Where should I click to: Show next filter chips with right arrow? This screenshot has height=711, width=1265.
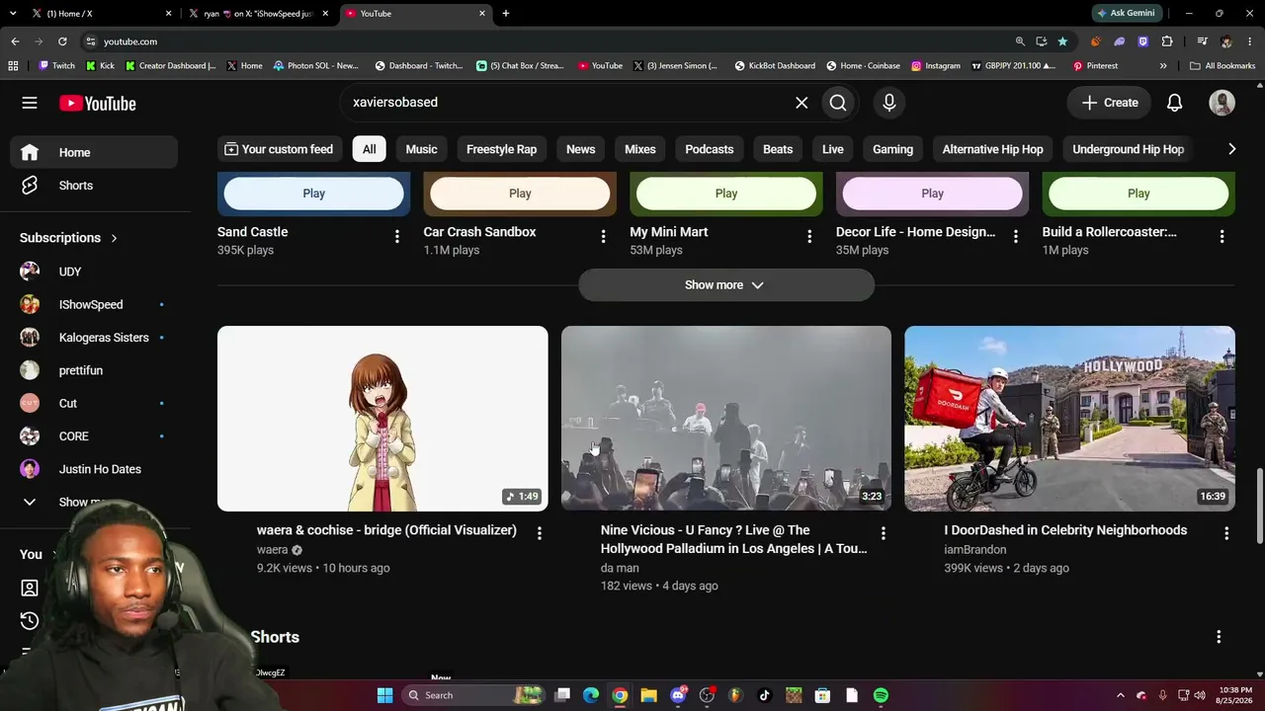click(1231, 149)
